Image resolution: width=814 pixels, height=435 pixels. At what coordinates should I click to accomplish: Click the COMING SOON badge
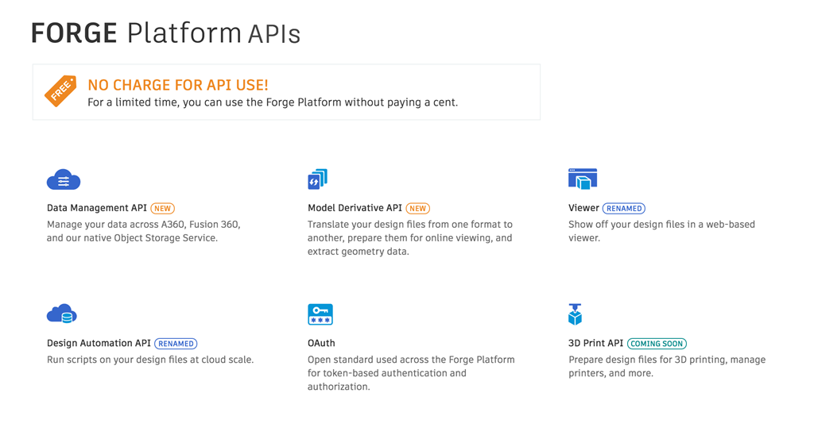coord(657,344)
